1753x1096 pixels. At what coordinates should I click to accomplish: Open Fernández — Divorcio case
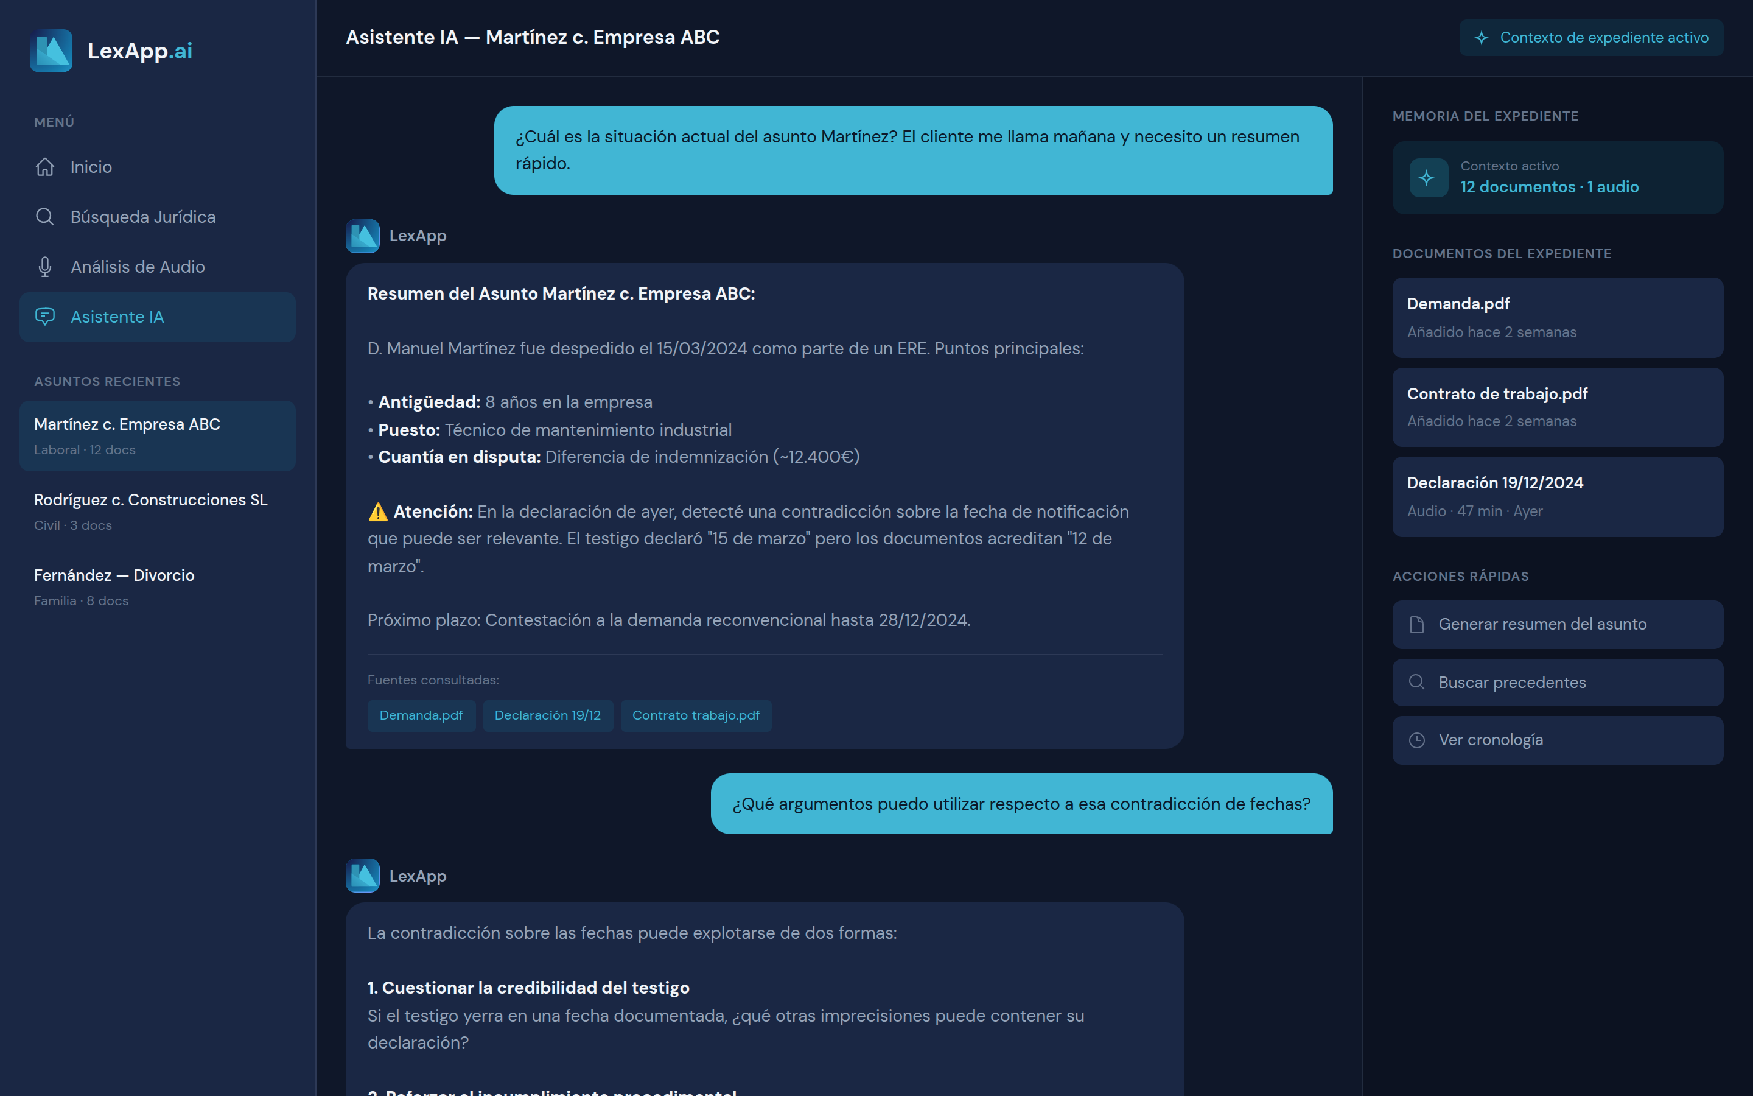(157, 586)
